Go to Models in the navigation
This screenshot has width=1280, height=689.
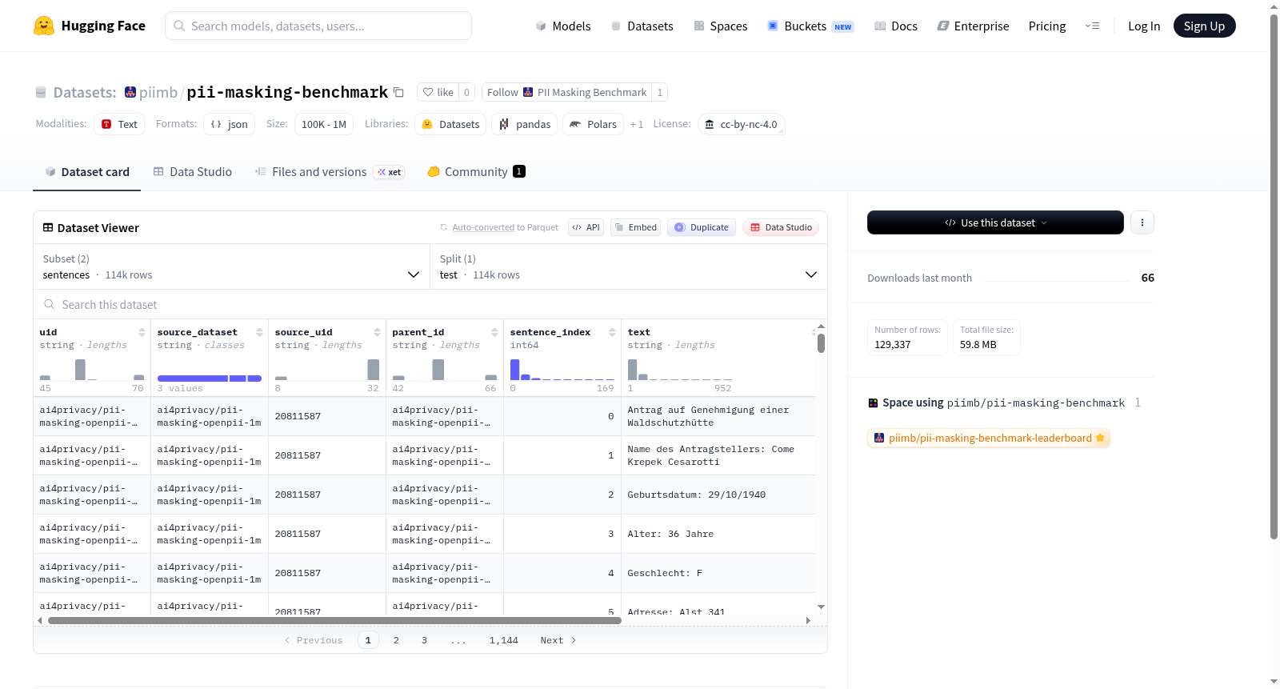pyautogui.click(x=563, y=26)
